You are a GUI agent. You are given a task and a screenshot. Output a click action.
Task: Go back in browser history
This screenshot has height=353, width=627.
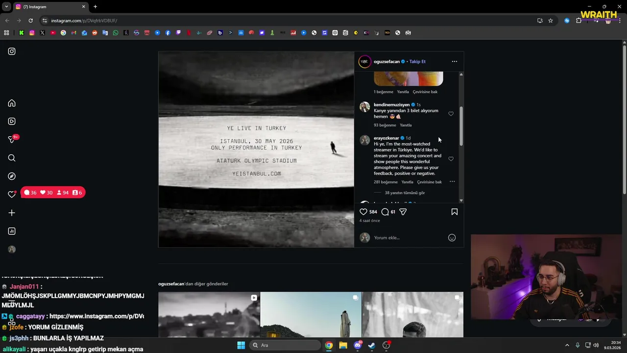(x=7, y=21)
